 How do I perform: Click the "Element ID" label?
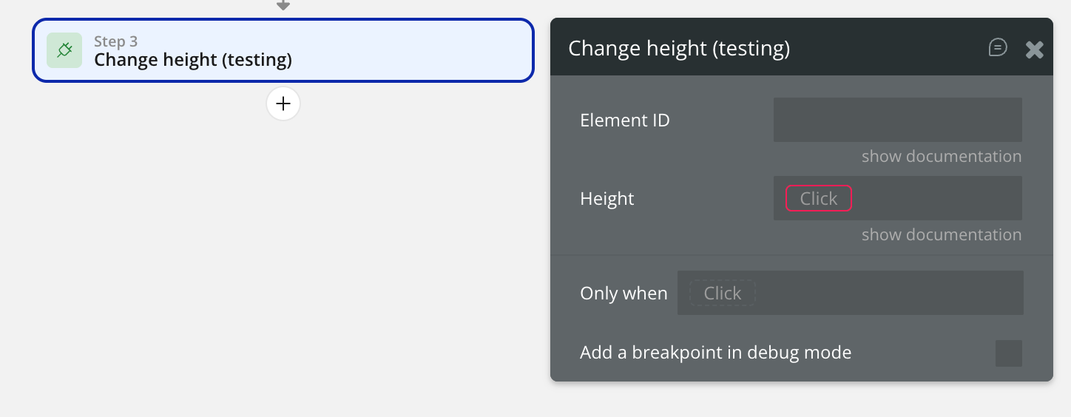pos(624,121)
